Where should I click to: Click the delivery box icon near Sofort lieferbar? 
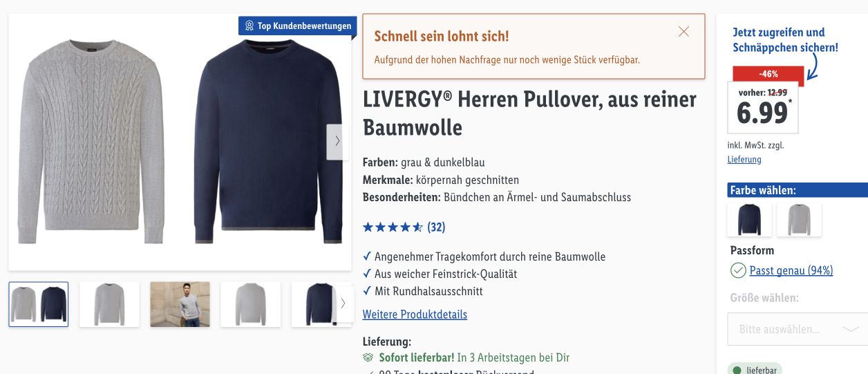[368, 358]
